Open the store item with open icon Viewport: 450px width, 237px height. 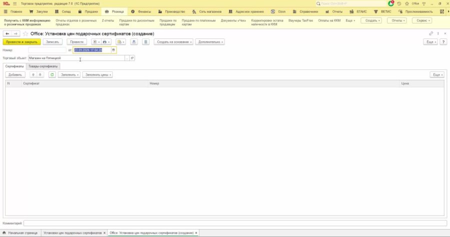[x=132, y=58]
